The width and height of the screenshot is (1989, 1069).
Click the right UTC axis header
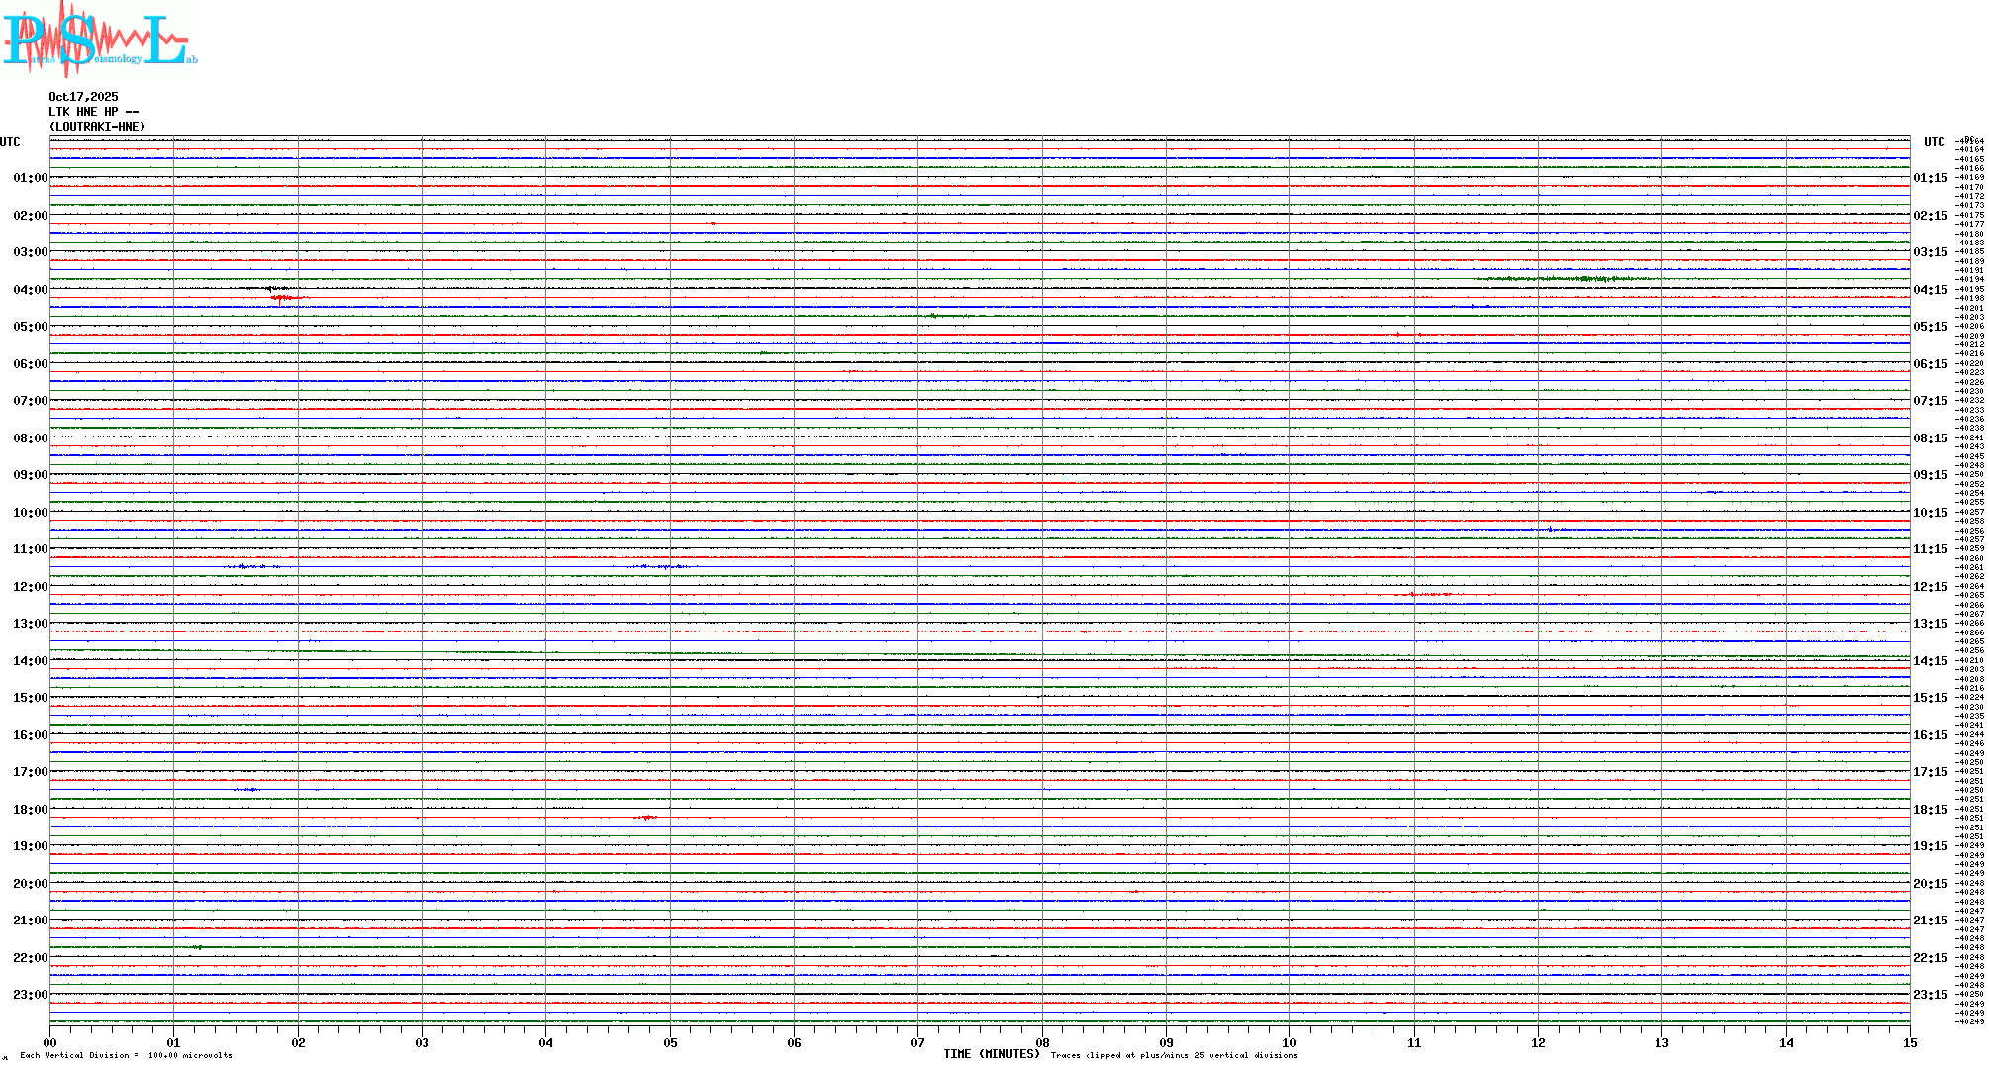click(x=1934, y=142)
